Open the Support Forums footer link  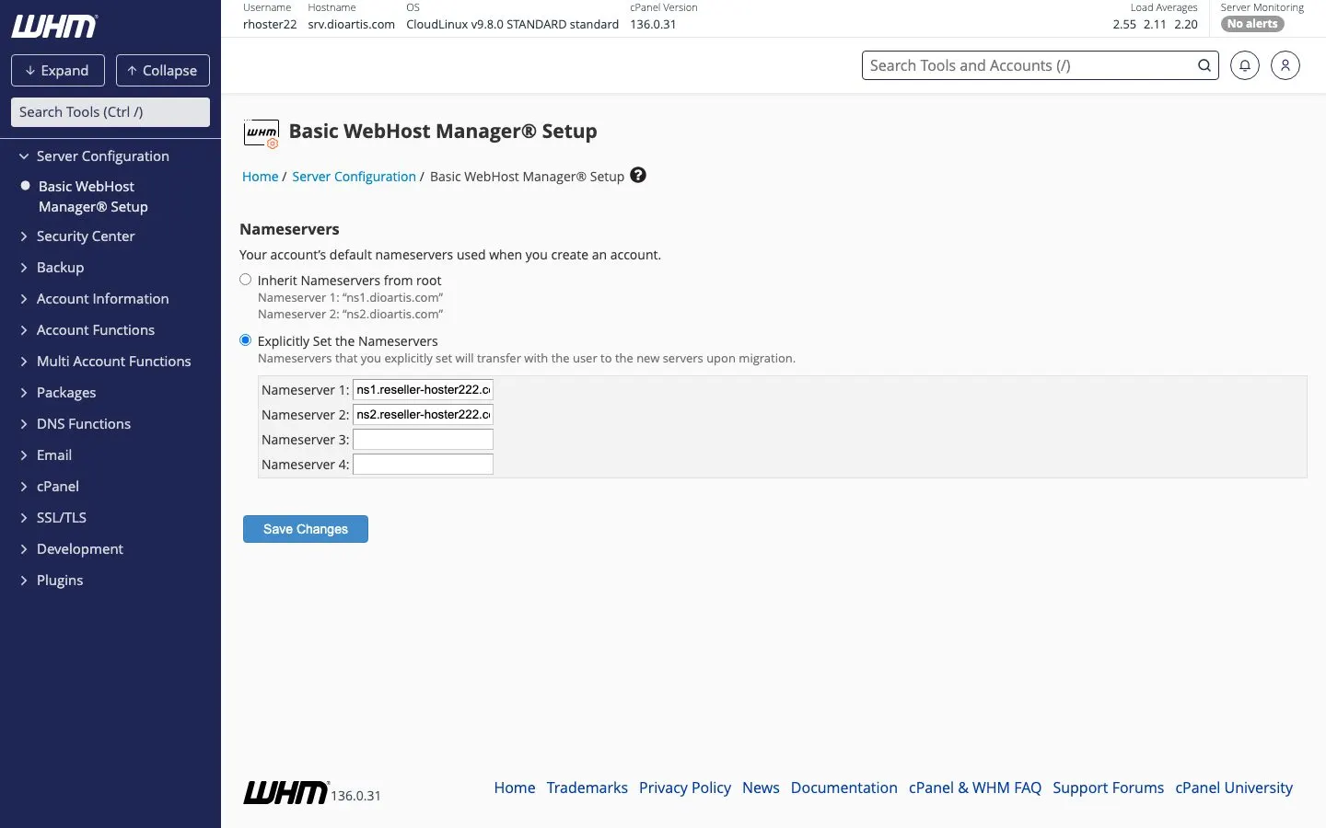(1109, 788)
